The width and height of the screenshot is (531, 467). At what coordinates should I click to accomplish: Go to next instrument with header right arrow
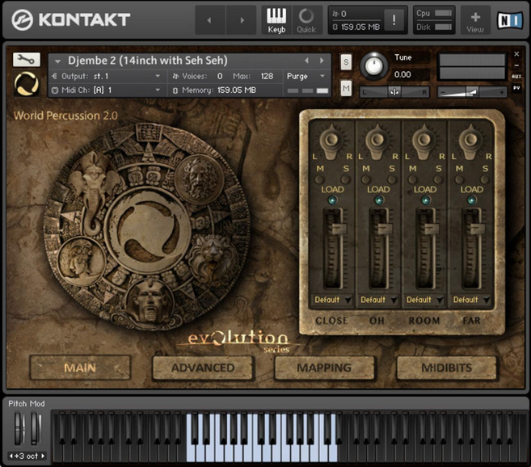242,20
